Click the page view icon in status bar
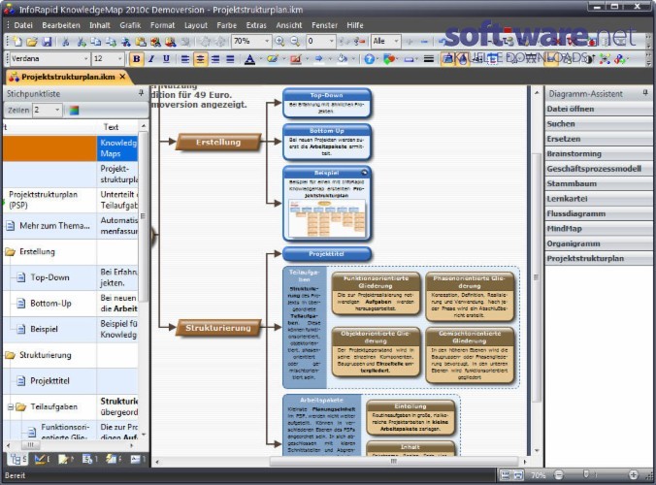 click(506, 475)
